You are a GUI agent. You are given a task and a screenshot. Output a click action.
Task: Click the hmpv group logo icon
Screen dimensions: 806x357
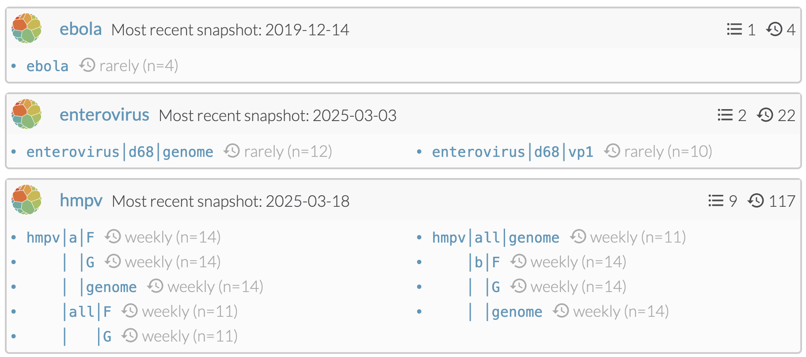(27, 200)
